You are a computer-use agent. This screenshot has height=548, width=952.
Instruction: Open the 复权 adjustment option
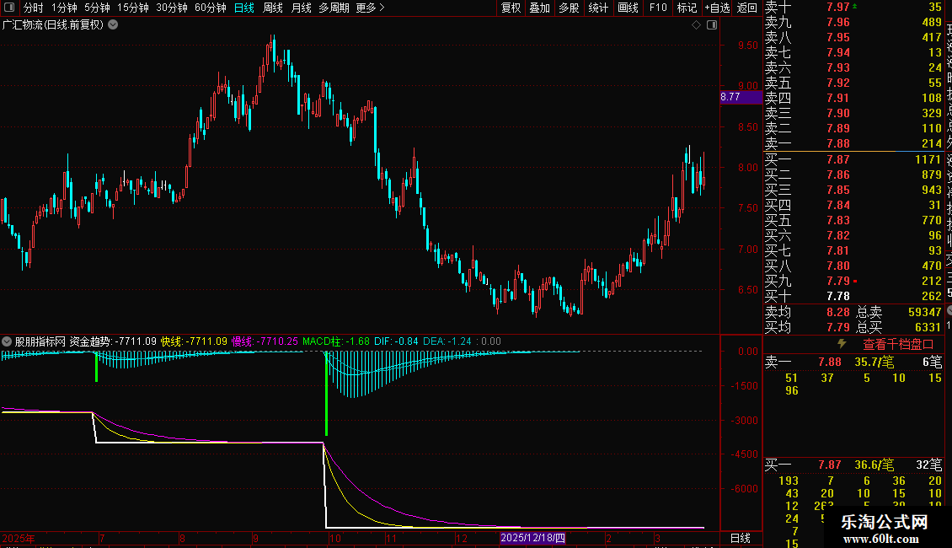click(511, 8)
